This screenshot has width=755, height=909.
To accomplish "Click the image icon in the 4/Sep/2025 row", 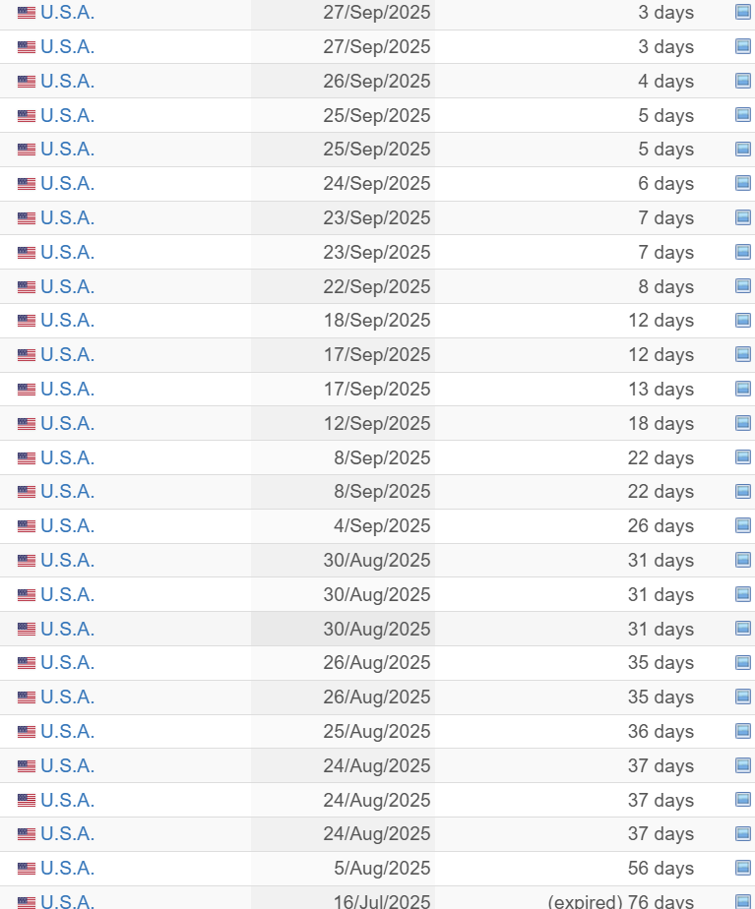I will pyautogui.click(x=743, y=525).
